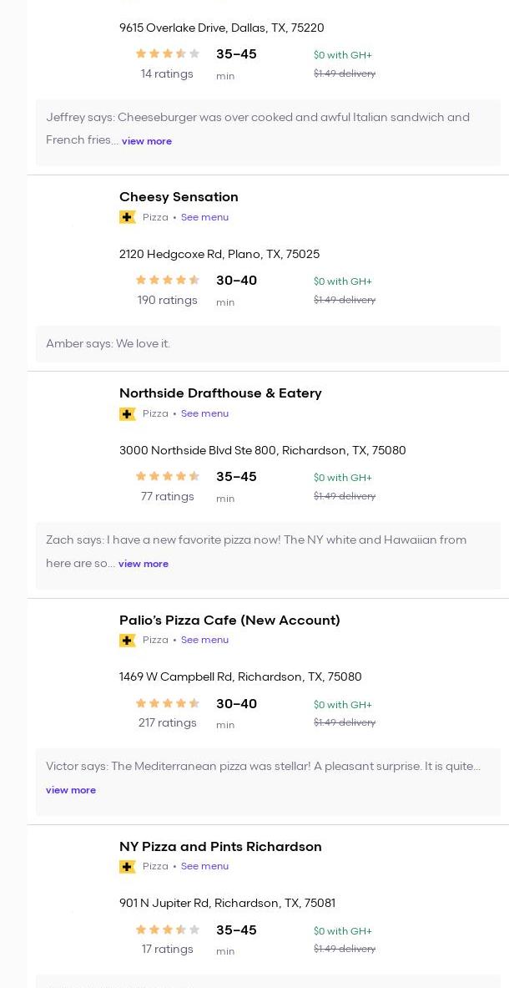Click the star rating for Palio's Pizza Cafe

[x=167, y=704]
